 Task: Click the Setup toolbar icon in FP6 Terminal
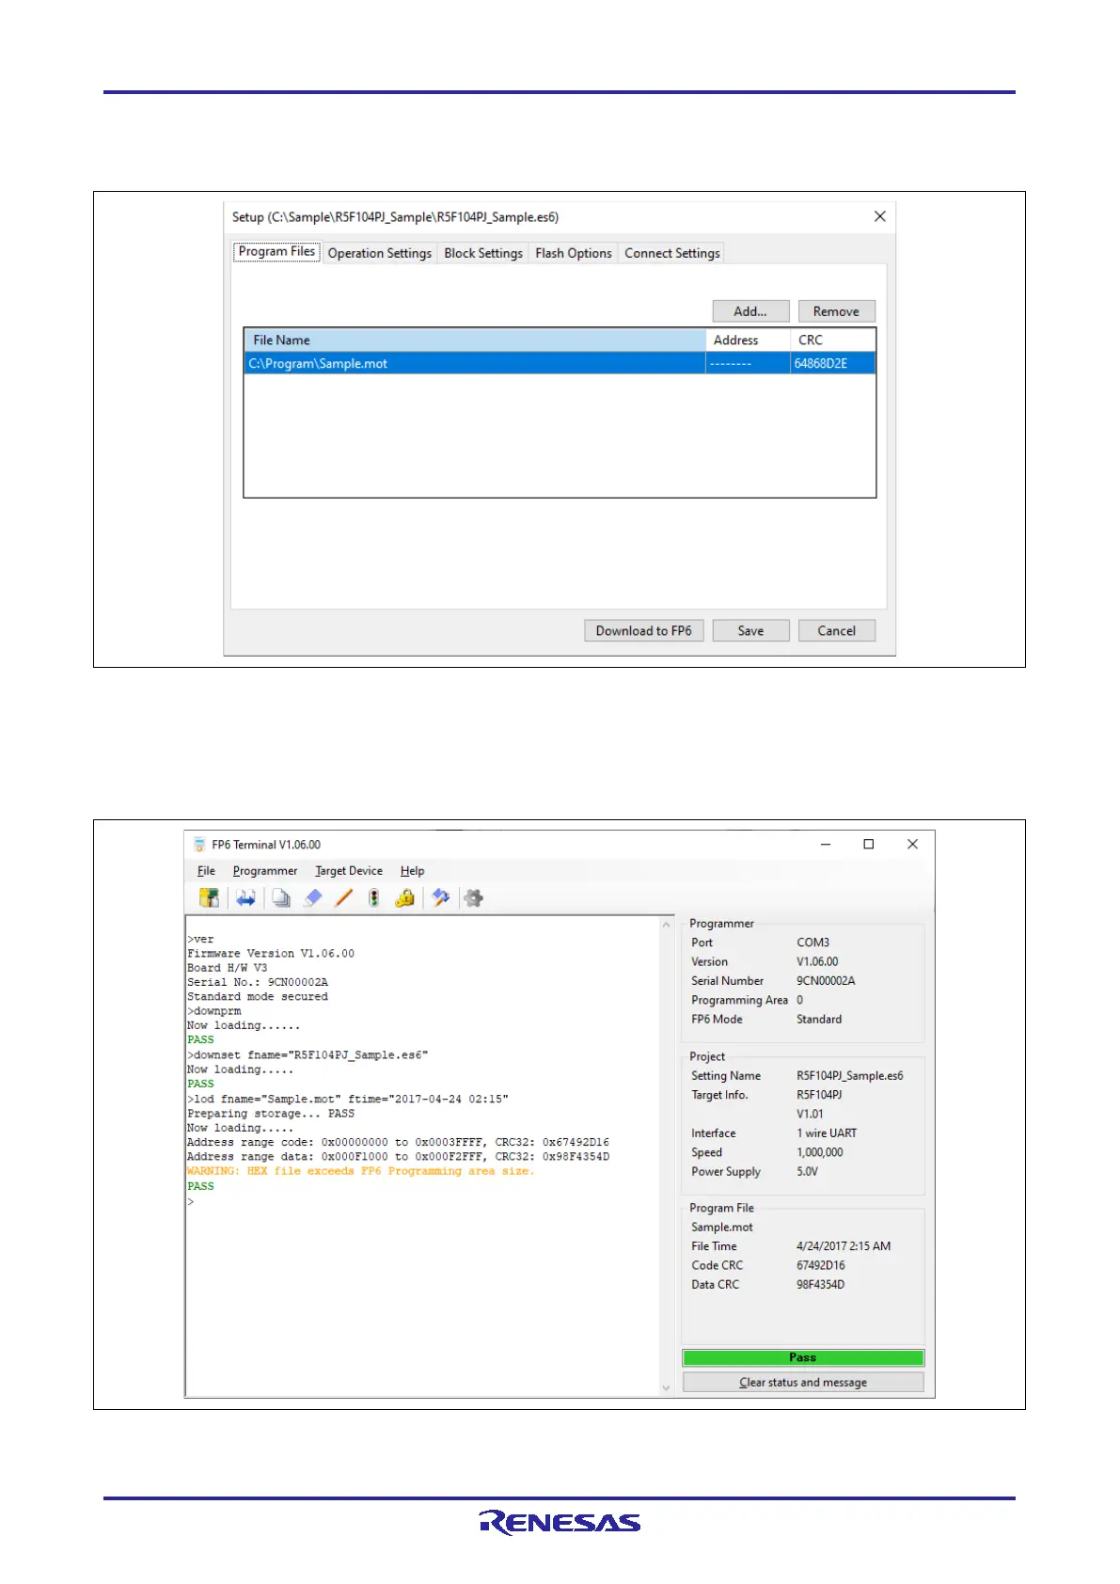click(x=209, y=898)
